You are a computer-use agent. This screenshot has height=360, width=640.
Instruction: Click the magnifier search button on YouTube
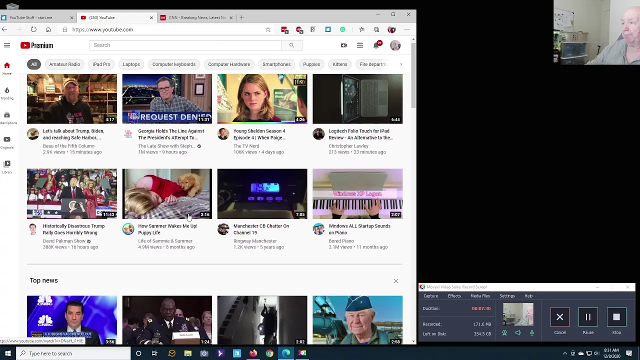291,45
